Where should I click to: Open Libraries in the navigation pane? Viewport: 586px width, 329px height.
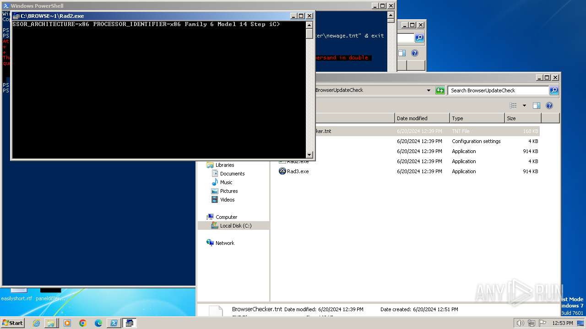click(225, 165)
